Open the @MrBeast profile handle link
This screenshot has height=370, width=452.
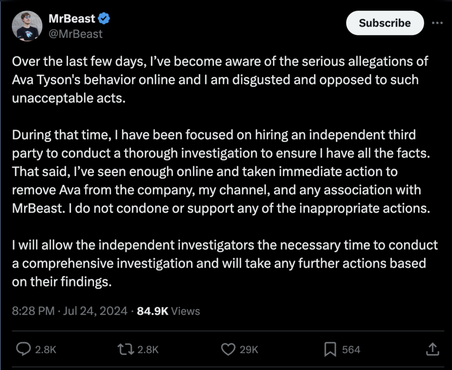pos(75,33)
